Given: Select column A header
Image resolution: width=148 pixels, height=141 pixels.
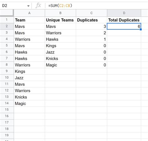Looking at the screenshot, I should pos(29,13).
